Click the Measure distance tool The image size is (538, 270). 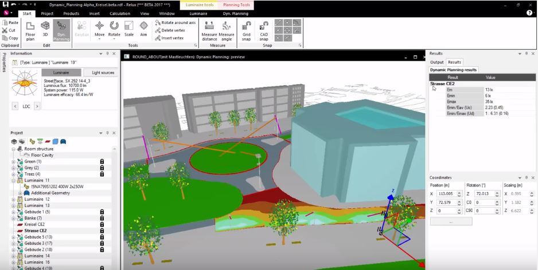tap(209, 30)
